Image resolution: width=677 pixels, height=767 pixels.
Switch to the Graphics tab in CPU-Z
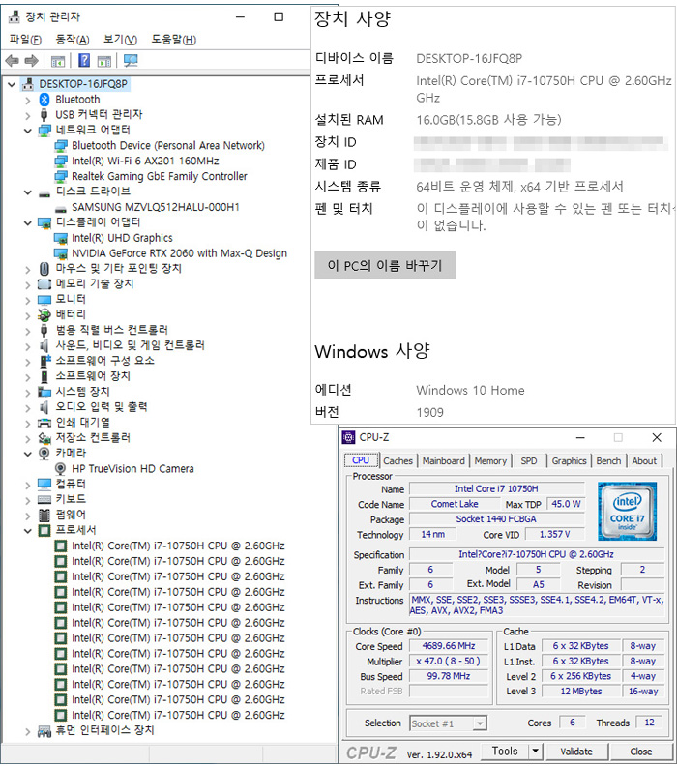click(569, 461)
